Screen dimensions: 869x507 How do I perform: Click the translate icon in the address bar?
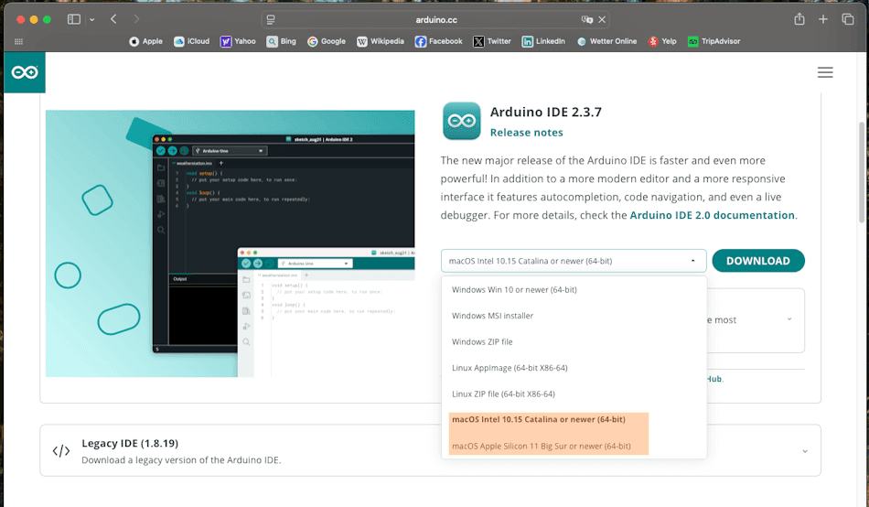pyautogui.click(x=586, y=19)
